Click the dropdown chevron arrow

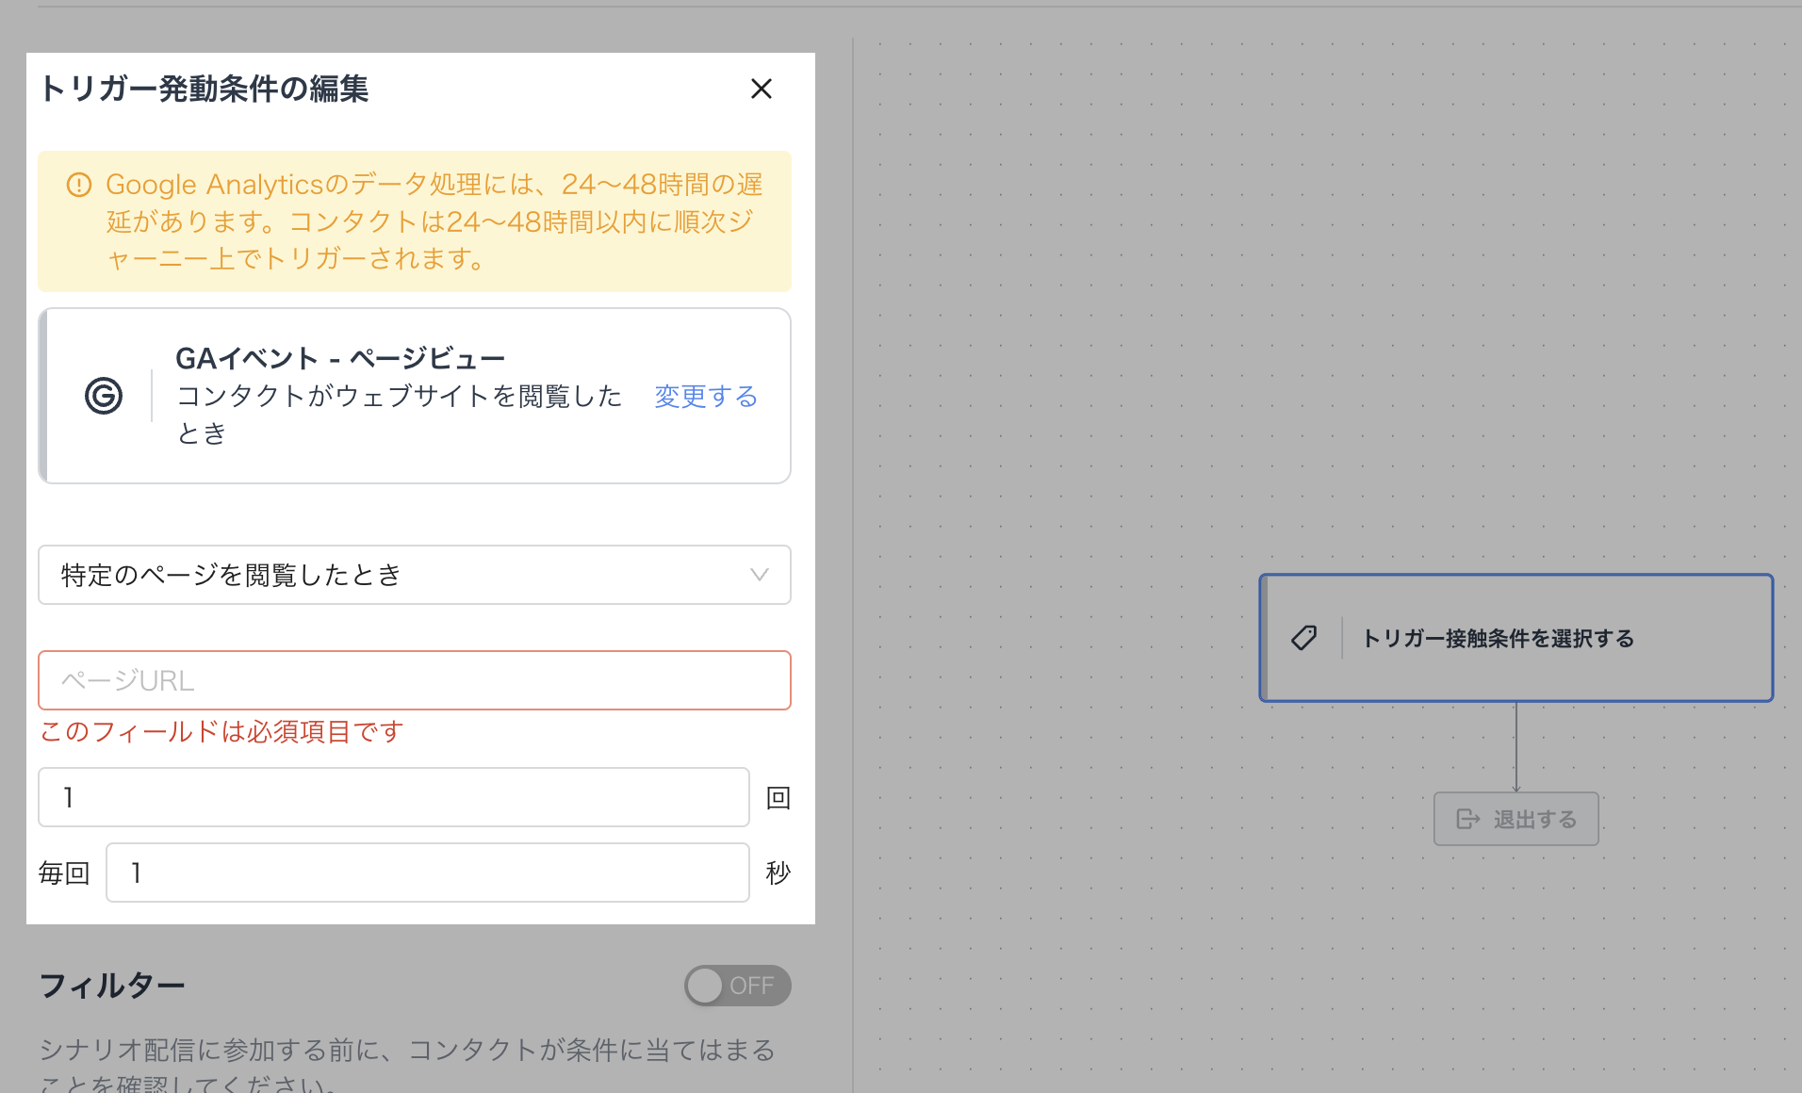[759, 575]
